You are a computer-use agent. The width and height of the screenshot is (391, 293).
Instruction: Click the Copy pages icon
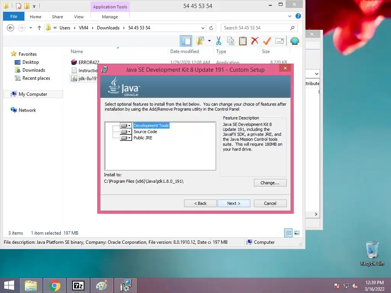[230, 41]
